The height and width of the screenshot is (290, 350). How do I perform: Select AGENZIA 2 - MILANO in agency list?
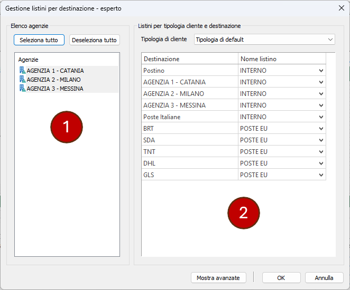[x=55, y=80]
